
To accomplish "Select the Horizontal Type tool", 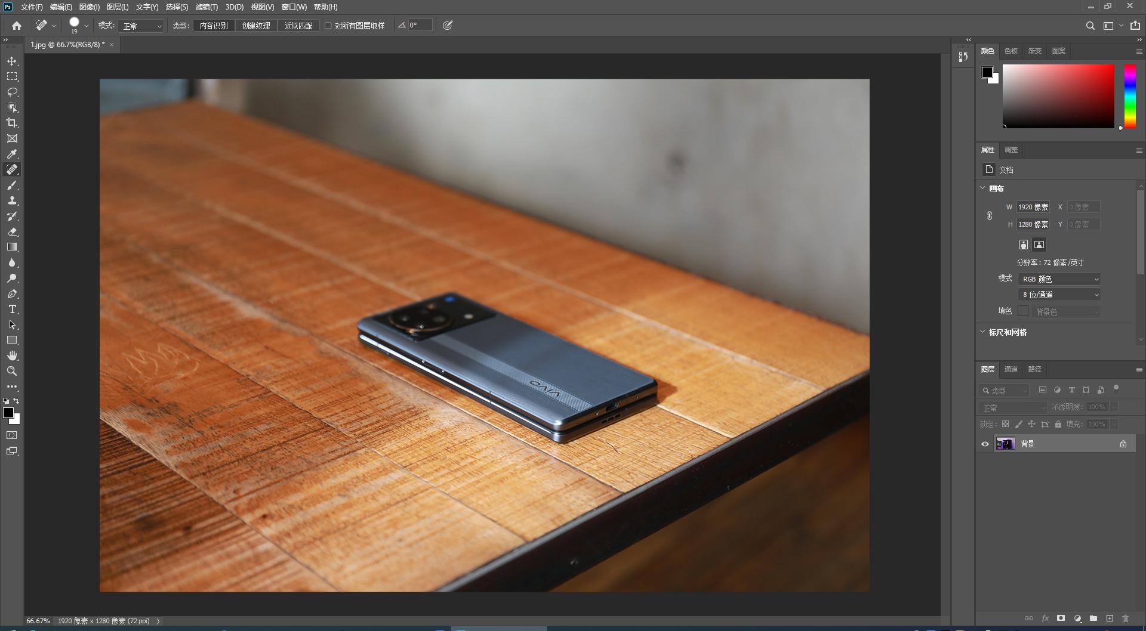I will 12,310.
